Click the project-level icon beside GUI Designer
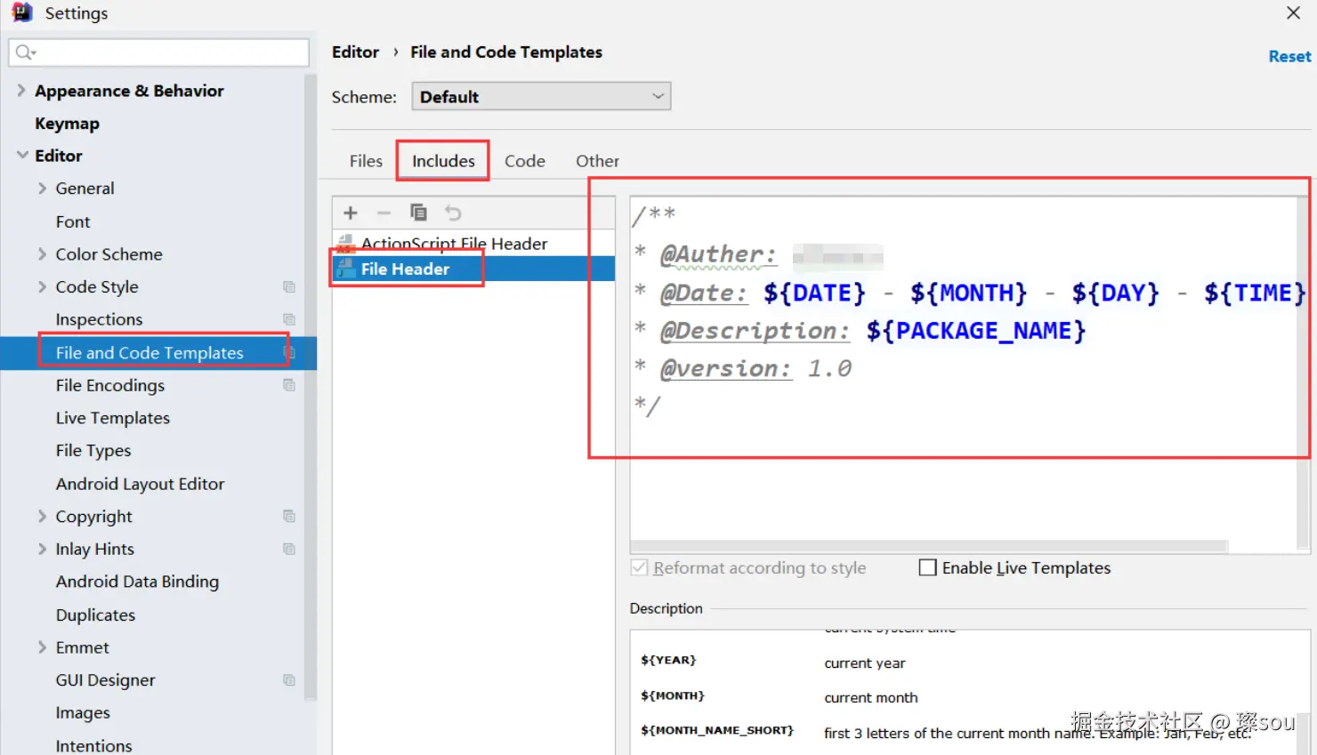 tap(289, 679)
